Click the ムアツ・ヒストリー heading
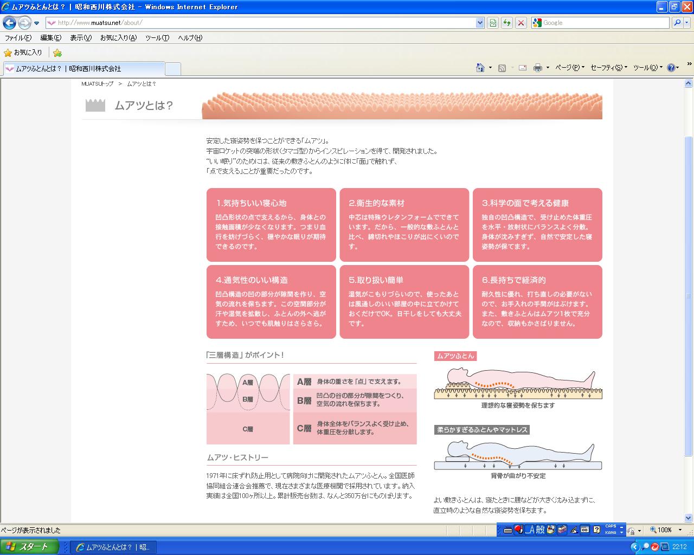 point(237,457)
